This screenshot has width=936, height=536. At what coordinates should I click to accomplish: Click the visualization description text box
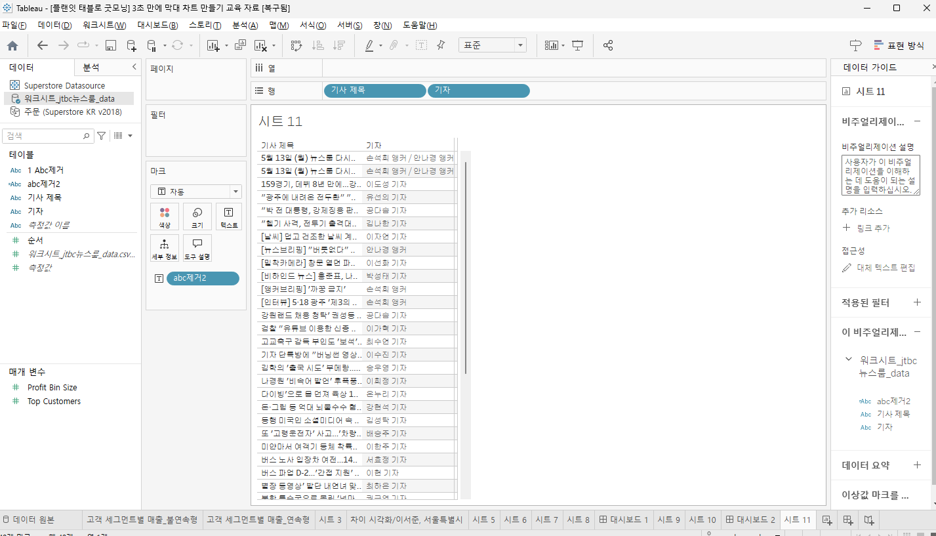pos(881,175)
